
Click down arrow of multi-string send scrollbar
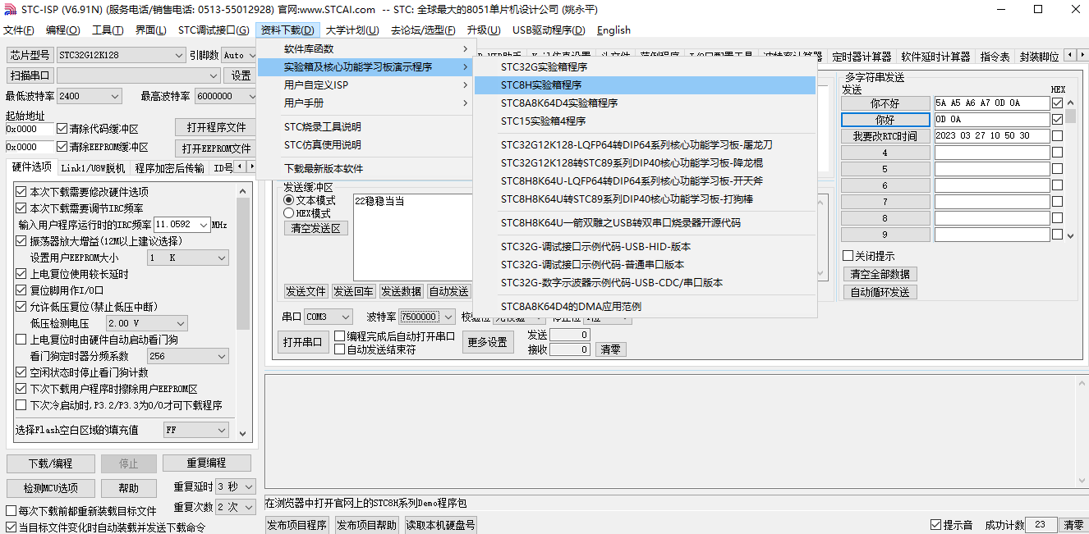[x=1069, y=235]
